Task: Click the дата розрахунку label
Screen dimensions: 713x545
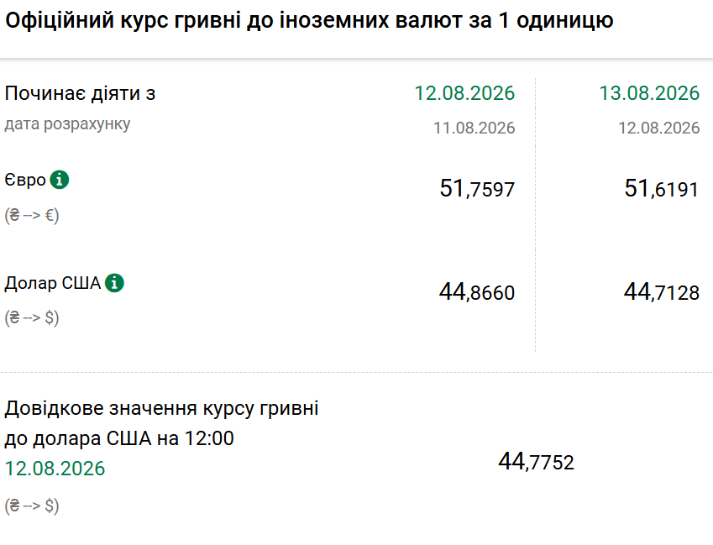Action: click(67, 124)
